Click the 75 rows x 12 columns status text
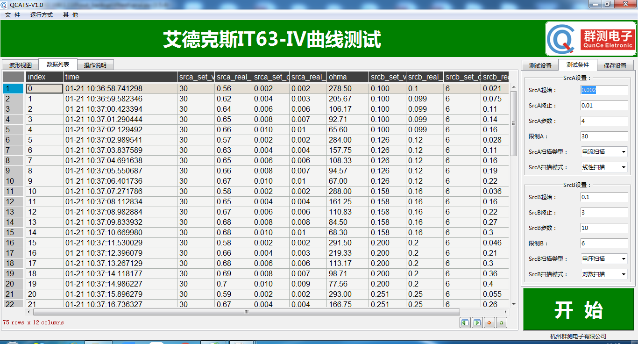This screenshot has height=344, width=638. tap(33, 322)
